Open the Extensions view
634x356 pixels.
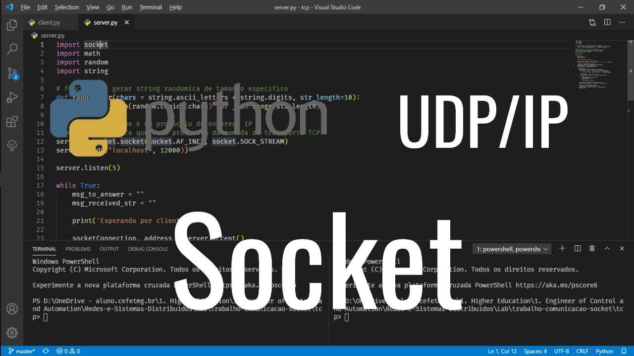[12, 122]
